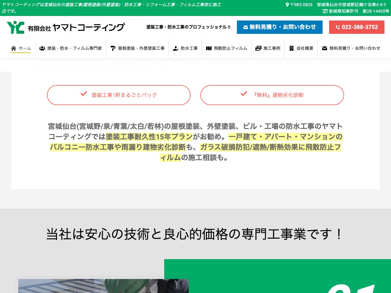391x293 pixels.
Task: Click 『無料』建物劣化診断 button
Action: click(x=272, y=95)
